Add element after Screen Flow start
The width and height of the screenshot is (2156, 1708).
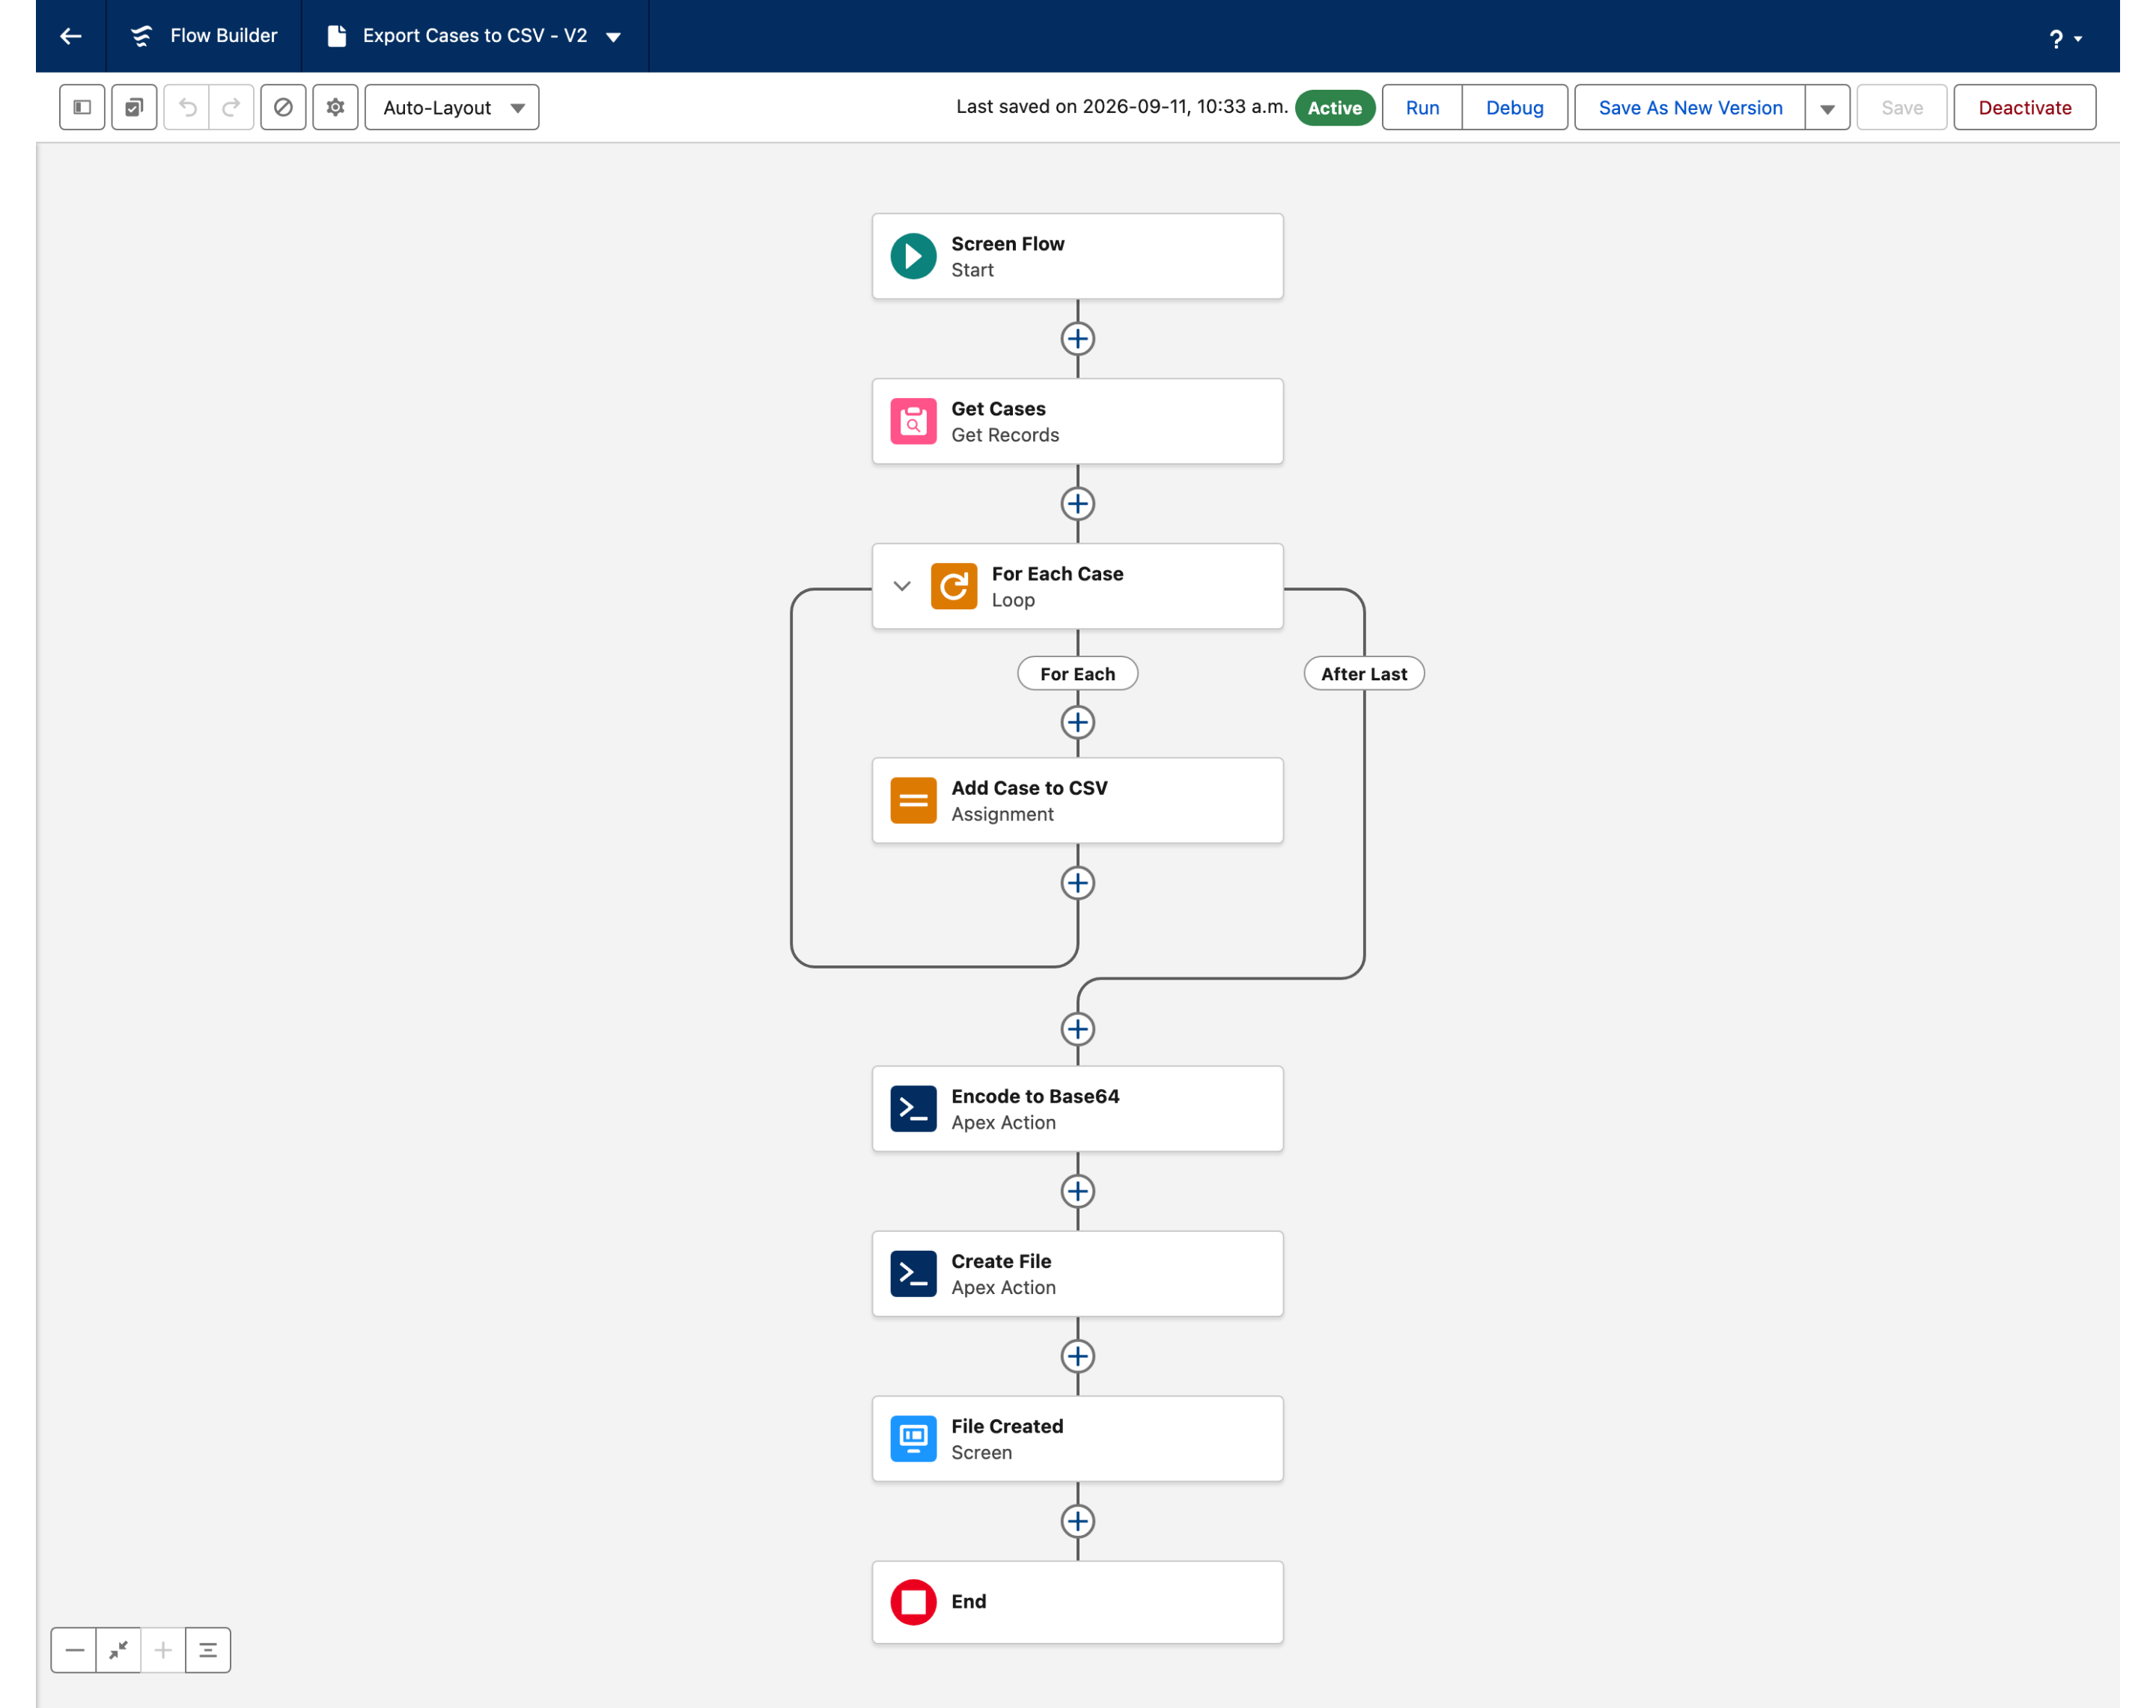coord(1077,339)
